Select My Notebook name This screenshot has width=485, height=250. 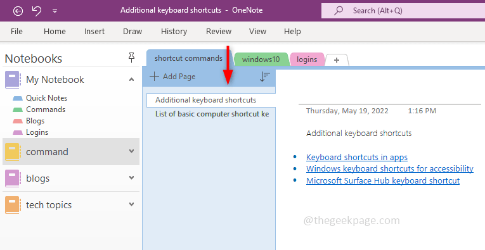(x=55, y=80)
